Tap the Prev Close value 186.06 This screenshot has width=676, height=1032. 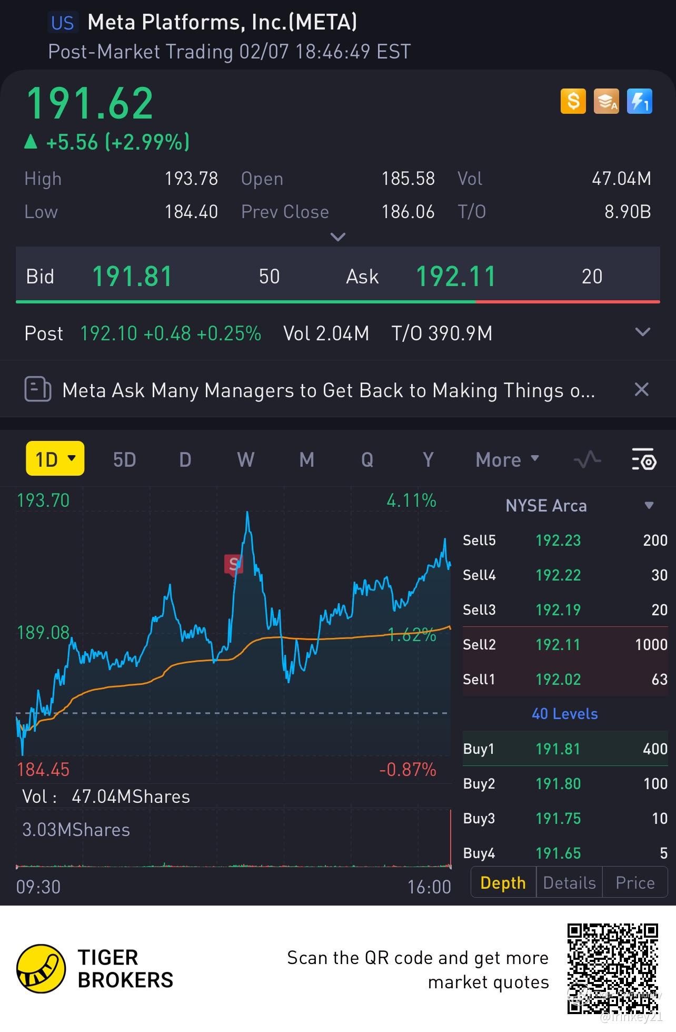408,212
